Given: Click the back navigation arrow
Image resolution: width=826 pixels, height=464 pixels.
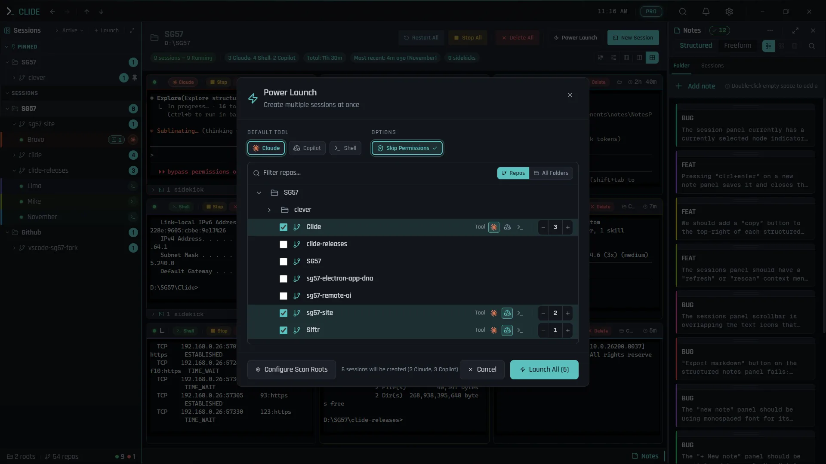Looking at the screenshot, I should coord(52,12).
